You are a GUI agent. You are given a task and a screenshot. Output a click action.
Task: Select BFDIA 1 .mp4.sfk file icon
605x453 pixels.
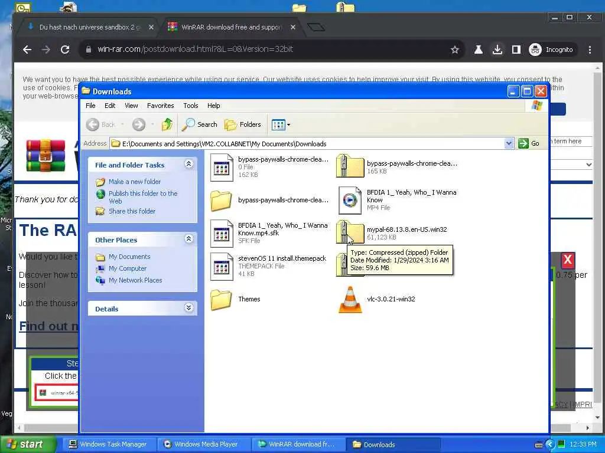[222, 234]
